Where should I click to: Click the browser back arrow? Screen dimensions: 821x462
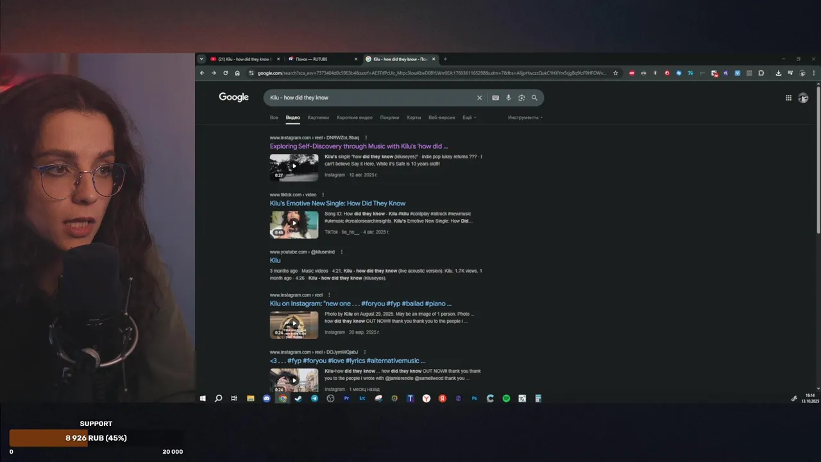click(x=202, y=73)
